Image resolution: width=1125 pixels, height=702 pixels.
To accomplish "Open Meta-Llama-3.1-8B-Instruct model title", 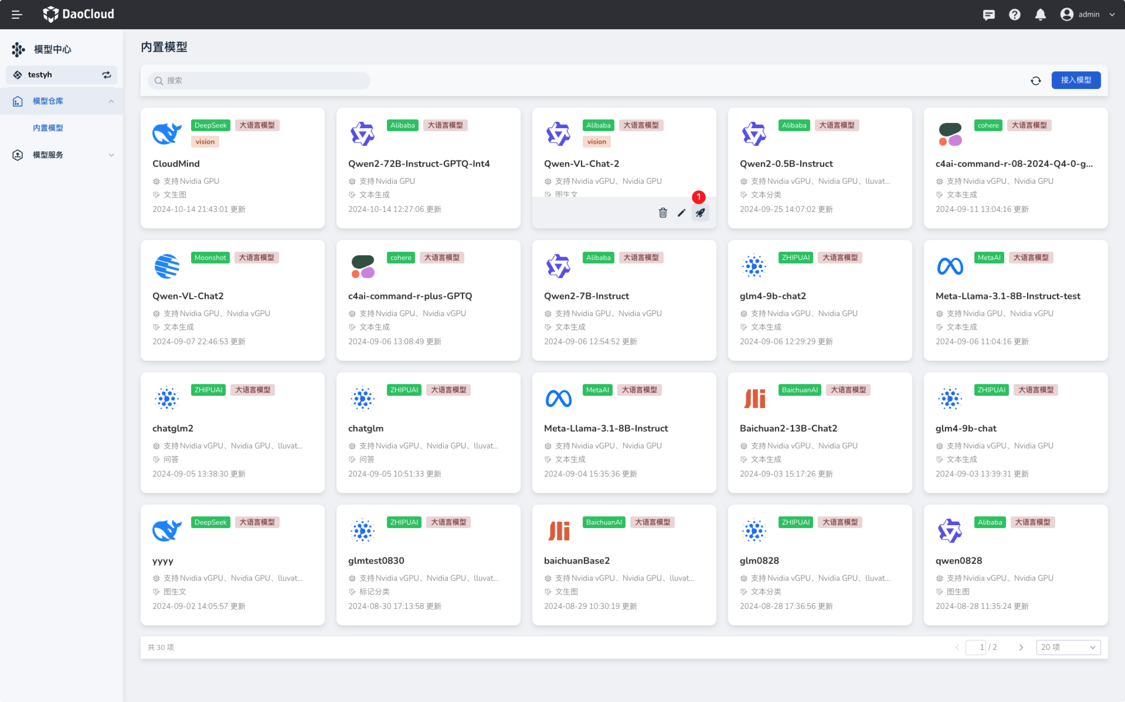I will click(606, 429).
